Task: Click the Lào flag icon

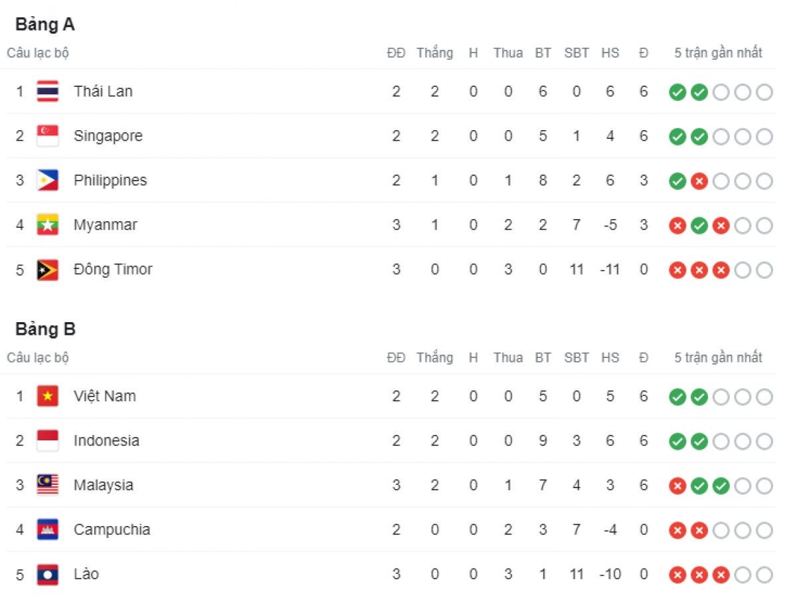Action: point(48,574)
